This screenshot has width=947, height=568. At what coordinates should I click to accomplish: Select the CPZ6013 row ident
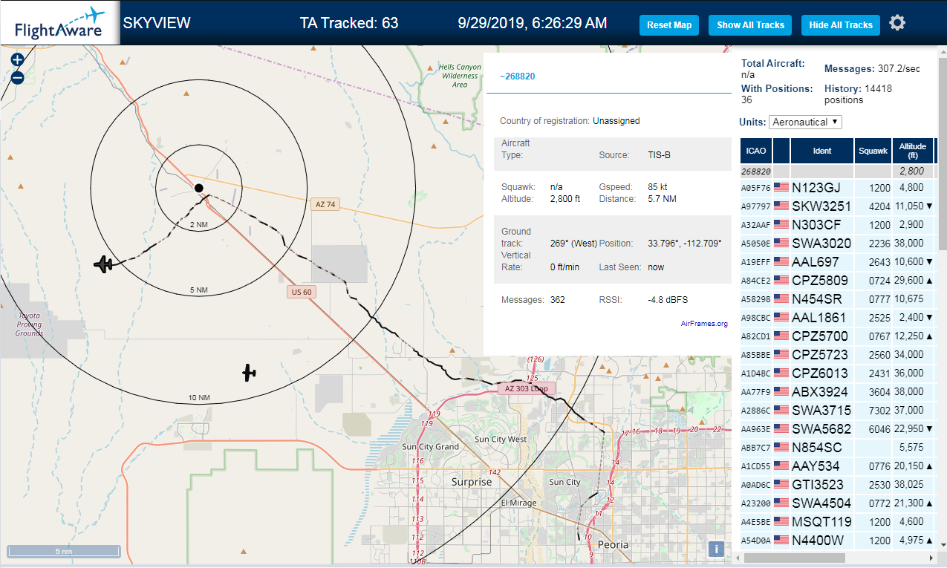coord(820,373)
